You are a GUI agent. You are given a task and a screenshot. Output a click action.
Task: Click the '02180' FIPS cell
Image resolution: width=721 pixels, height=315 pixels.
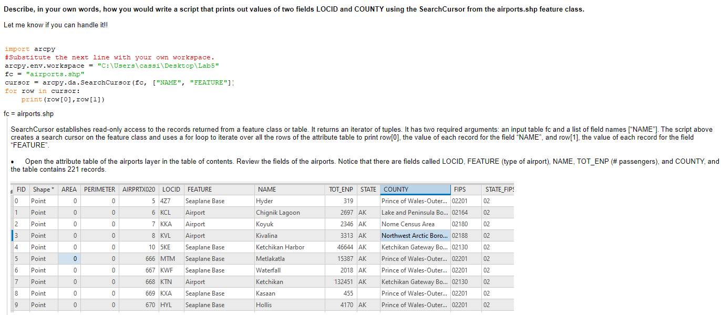(466, 224)
